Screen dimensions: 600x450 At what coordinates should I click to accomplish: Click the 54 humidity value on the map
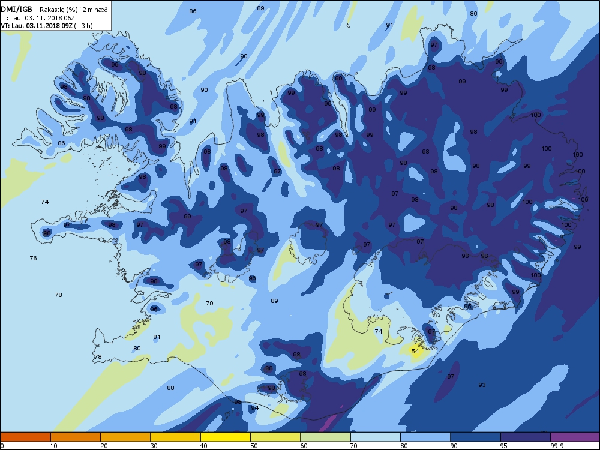pos(415,351)
